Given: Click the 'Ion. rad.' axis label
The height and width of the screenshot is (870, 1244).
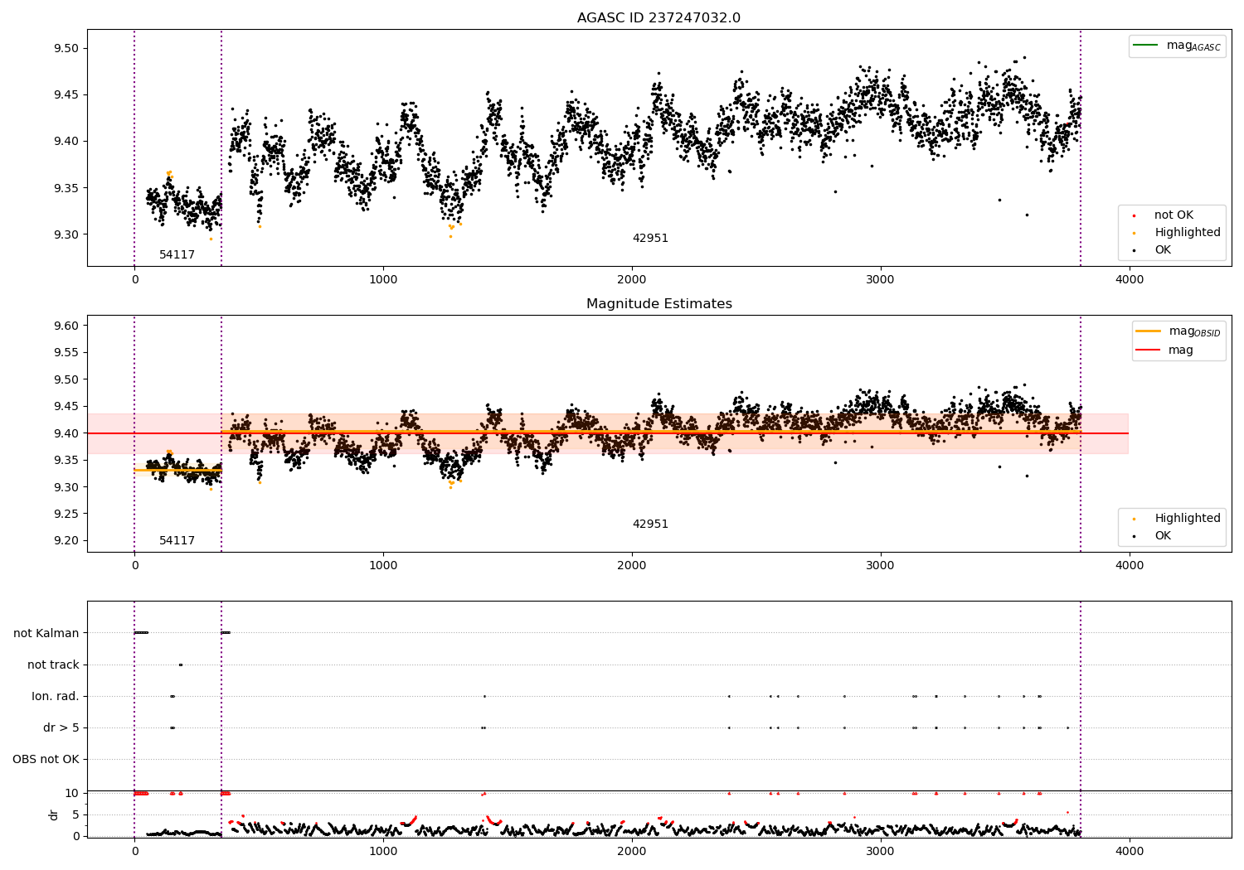Looking at the screenshot, I should click(x=56, y=697).
